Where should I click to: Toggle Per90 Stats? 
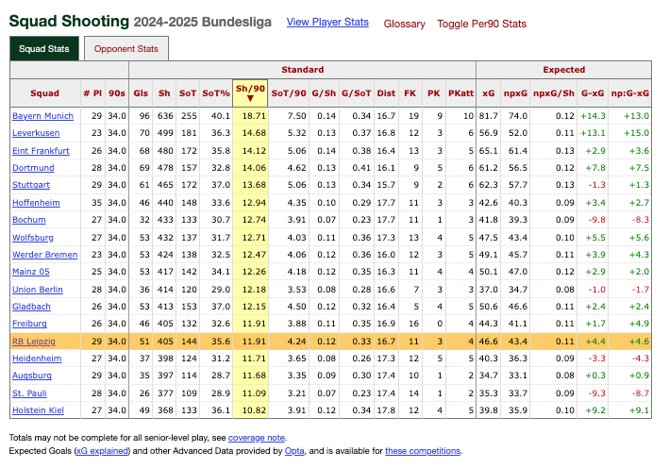pyautogui.click(x=481, y=24)
